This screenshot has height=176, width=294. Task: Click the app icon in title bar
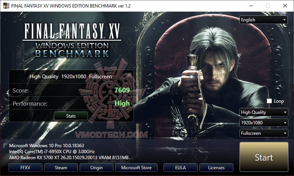(x=6, y=6)
